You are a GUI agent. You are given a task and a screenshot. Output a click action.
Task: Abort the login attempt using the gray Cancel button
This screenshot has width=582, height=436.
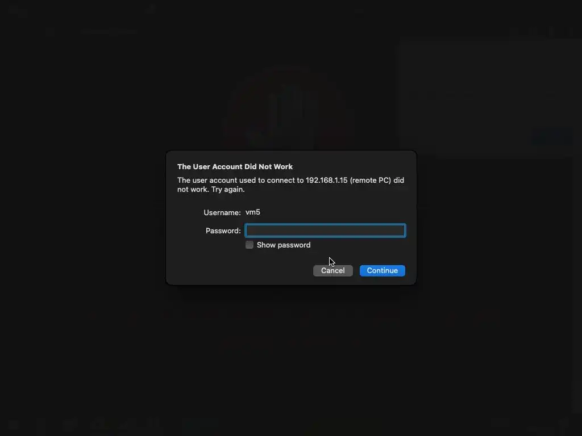333,271
